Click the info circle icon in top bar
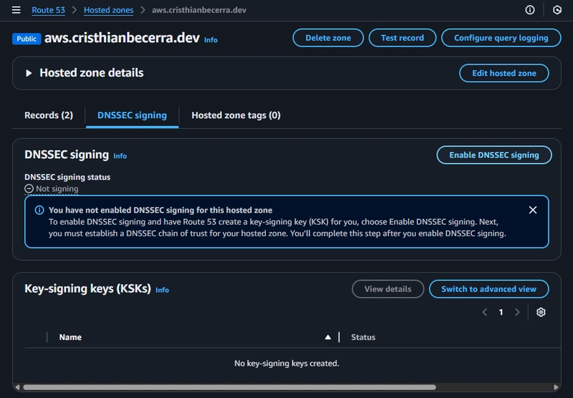The width and height of the screenshot is (573, 398). [530, 11]
